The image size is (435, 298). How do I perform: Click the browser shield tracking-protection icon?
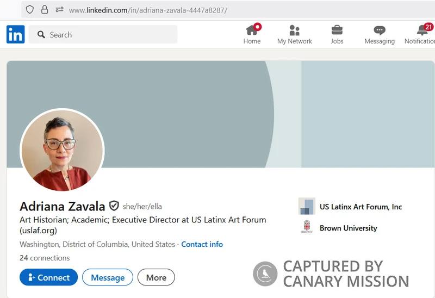tap(30, 10)
